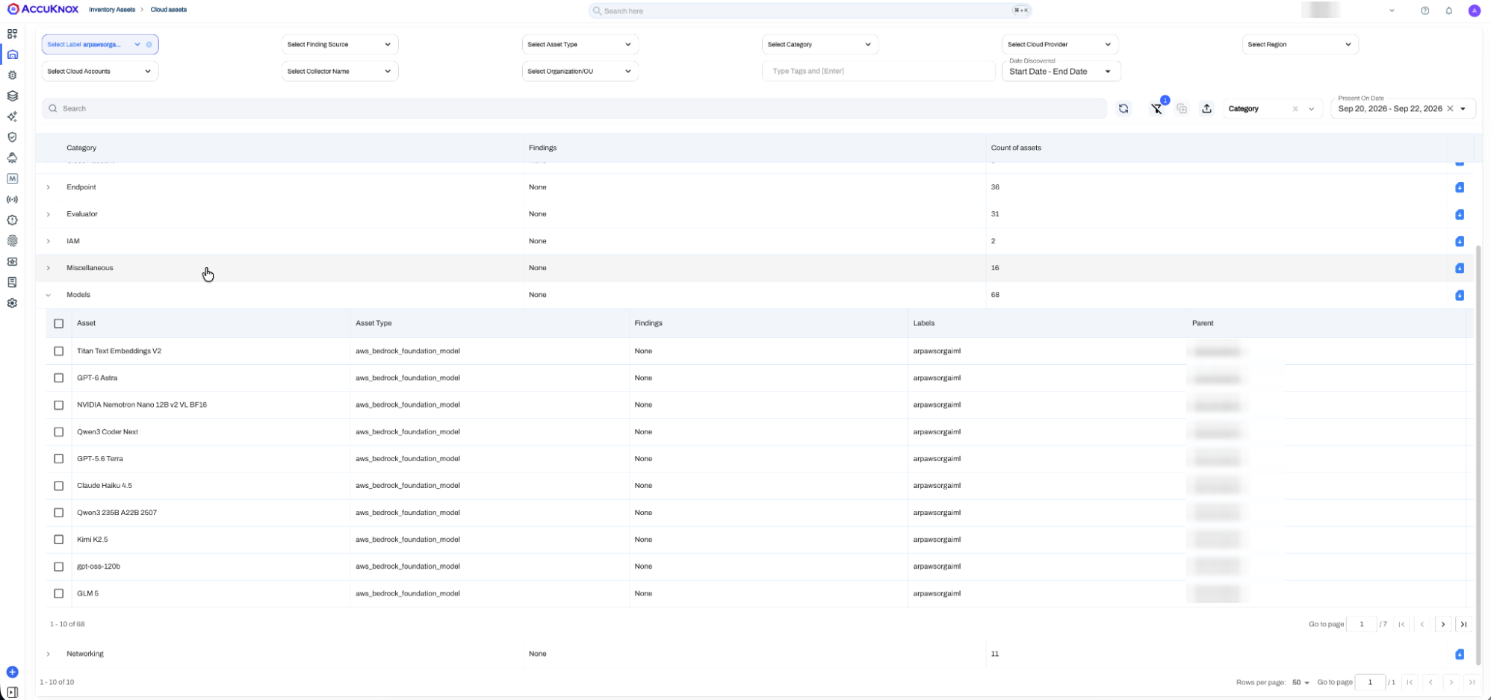Viewport: 1491px width, 700px height.
Task: Expand the Endpoint category row
Action: pos(49,187)
